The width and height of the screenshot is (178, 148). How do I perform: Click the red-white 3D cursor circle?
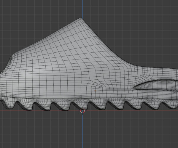(x=82, y=111)
